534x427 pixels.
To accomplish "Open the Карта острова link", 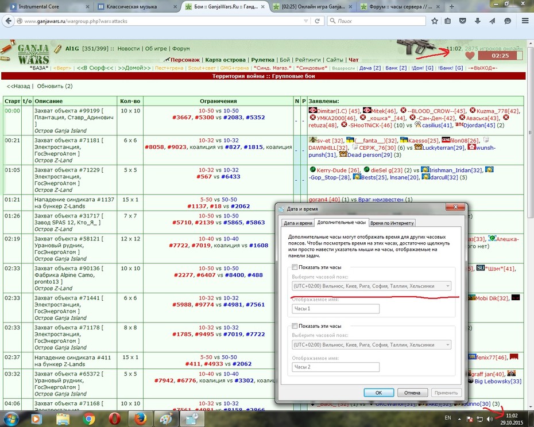I will [226, 60].
